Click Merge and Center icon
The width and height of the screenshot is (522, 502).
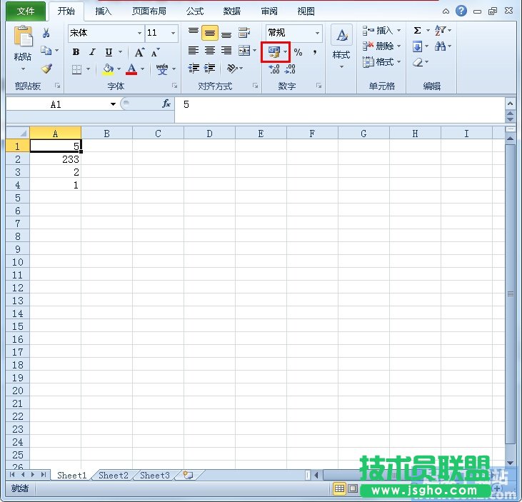tap(244, 51)
